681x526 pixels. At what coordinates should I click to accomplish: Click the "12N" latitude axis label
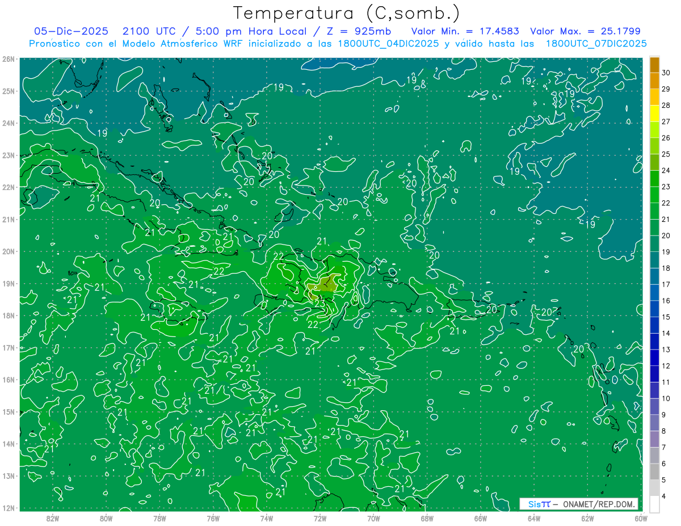coord(8,508)
